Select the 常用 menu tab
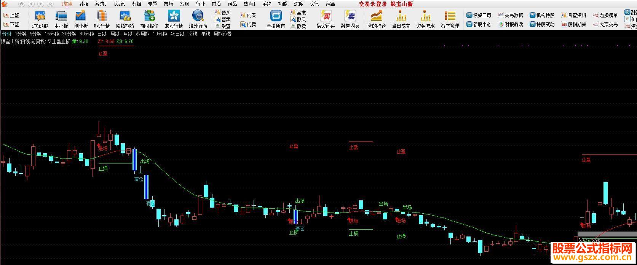 coord(67,4)
